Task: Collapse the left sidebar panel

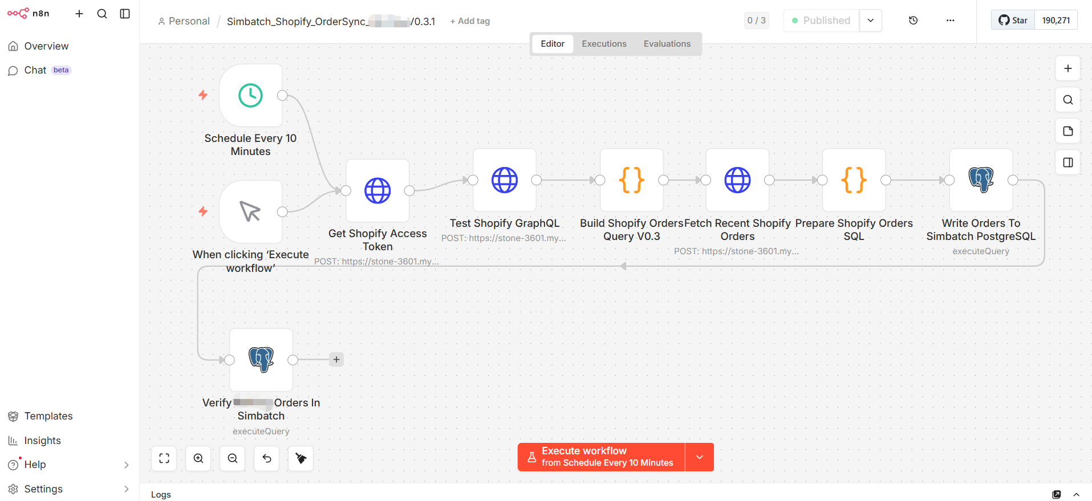Action: [x=125, y=14]
